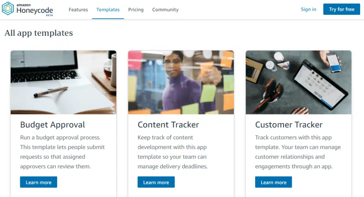This screenshot has height=197, width=364.
Task: Select the Templates navigation tab
Action: point(108,10)
